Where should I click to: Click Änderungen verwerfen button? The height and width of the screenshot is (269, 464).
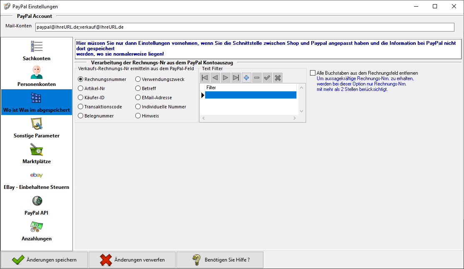[x=132, y=260]
